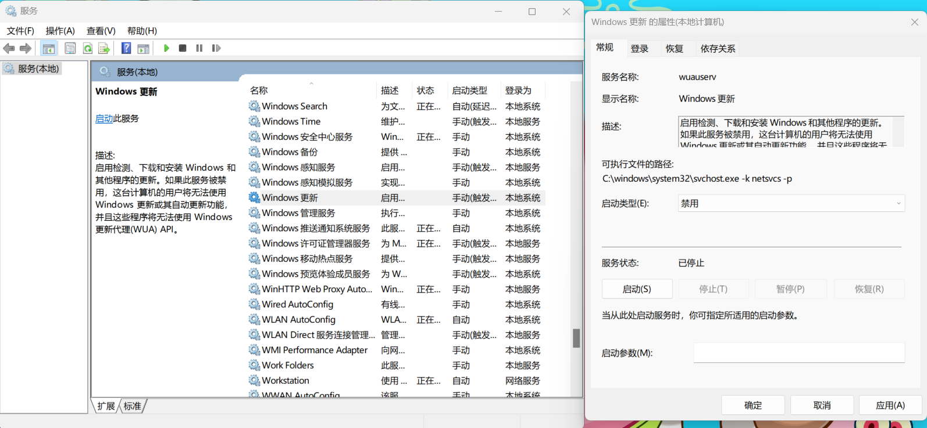Open the 操作(A) menu
Viewport: 927px width, 428px height.
coord(60,31)
